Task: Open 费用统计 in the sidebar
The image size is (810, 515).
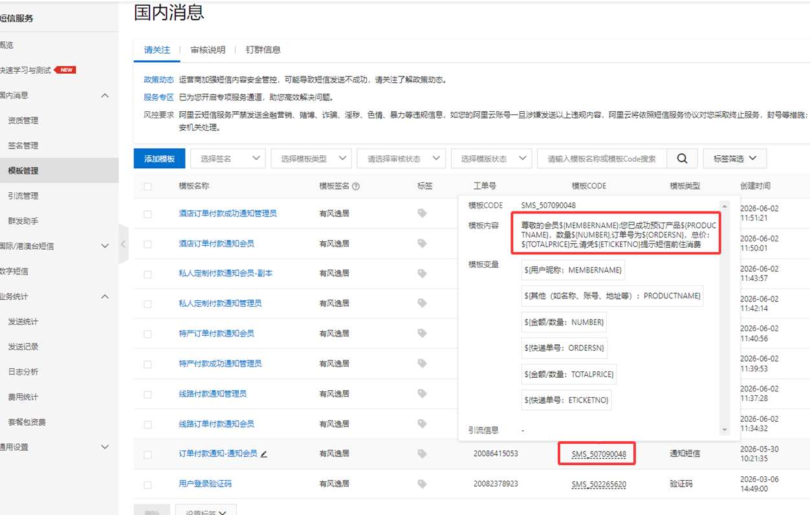Action: (x=23, y=397)
